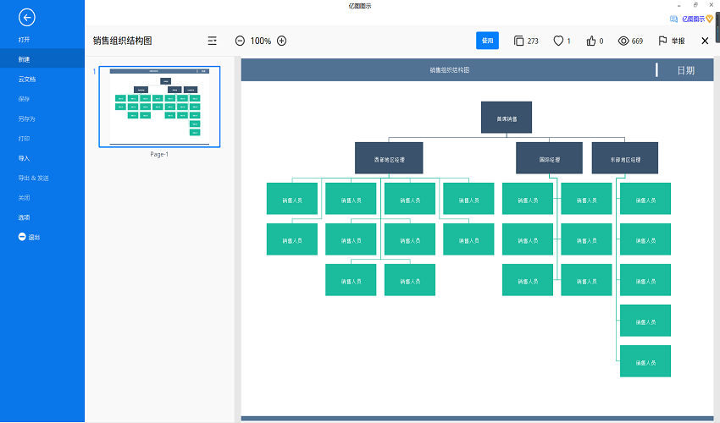Image resolution: width=720 pixels, height=423 pixels.
Task: Click the 举报 flag icon
Action: [663, 41]
